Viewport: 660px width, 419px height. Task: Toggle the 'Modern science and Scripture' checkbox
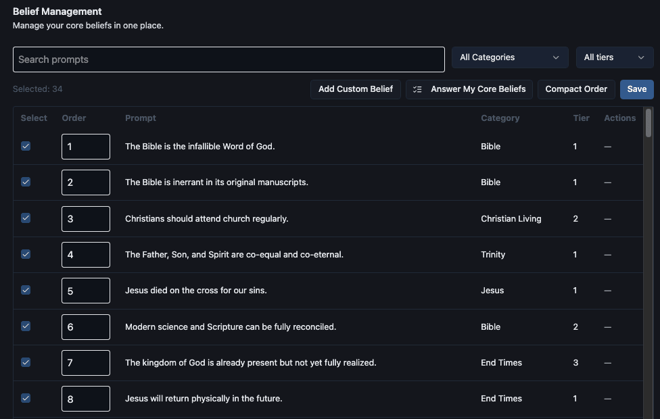[26, 326]
